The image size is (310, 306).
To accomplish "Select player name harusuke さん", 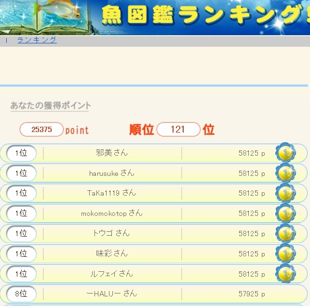I will (112, 173).
